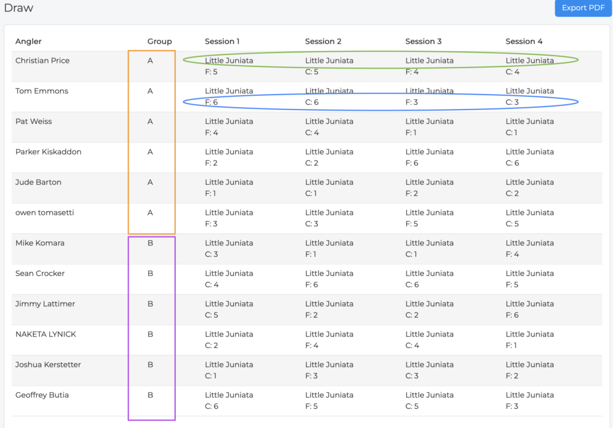Select angler name Tom Emmons

click(41, 91)
